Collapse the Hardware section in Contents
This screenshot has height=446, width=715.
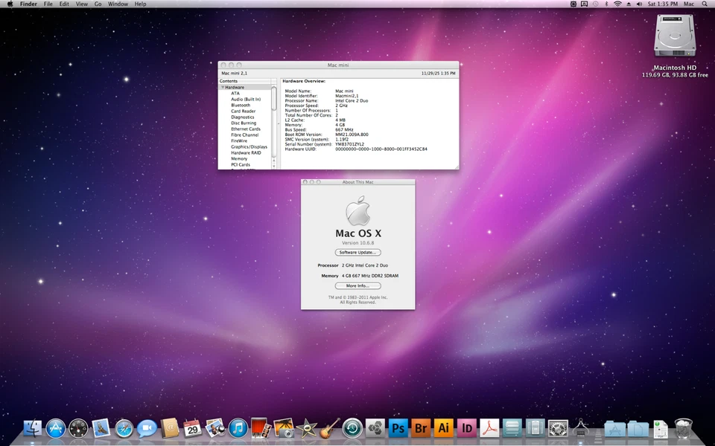223,87
